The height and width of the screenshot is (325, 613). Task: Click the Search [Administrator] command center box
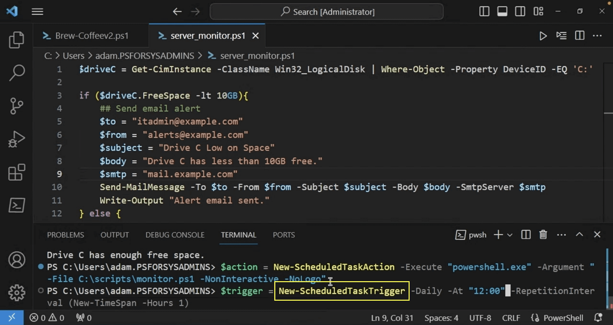(326, 12)
